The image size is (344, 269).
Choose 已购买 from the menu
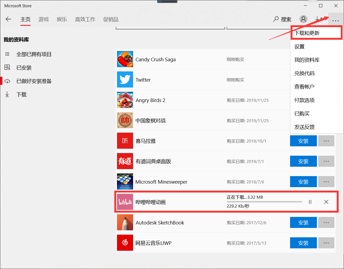[x=317, y=114]
